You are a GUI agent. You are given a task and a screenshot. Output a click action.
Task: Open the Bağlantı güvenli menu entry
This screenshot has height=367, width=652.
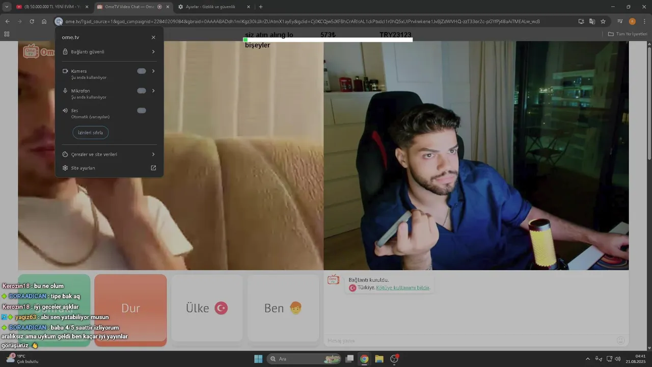(109, 51)
